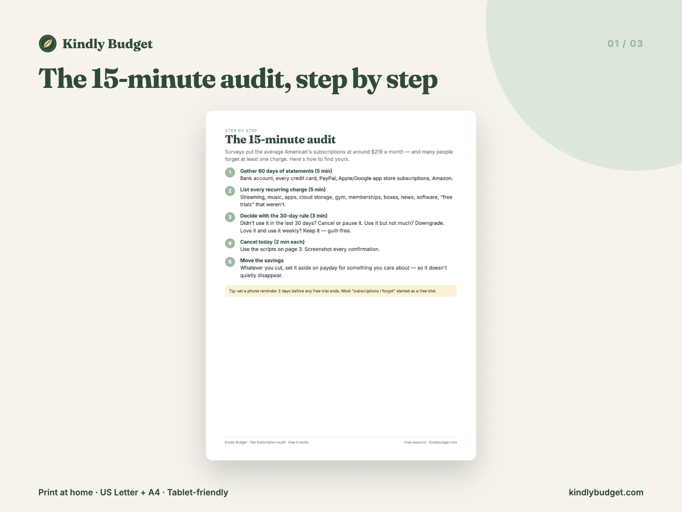The image size is (682, 512).
Task: Click 'Cancel today (2 min each)' heading
Action: 272,242
